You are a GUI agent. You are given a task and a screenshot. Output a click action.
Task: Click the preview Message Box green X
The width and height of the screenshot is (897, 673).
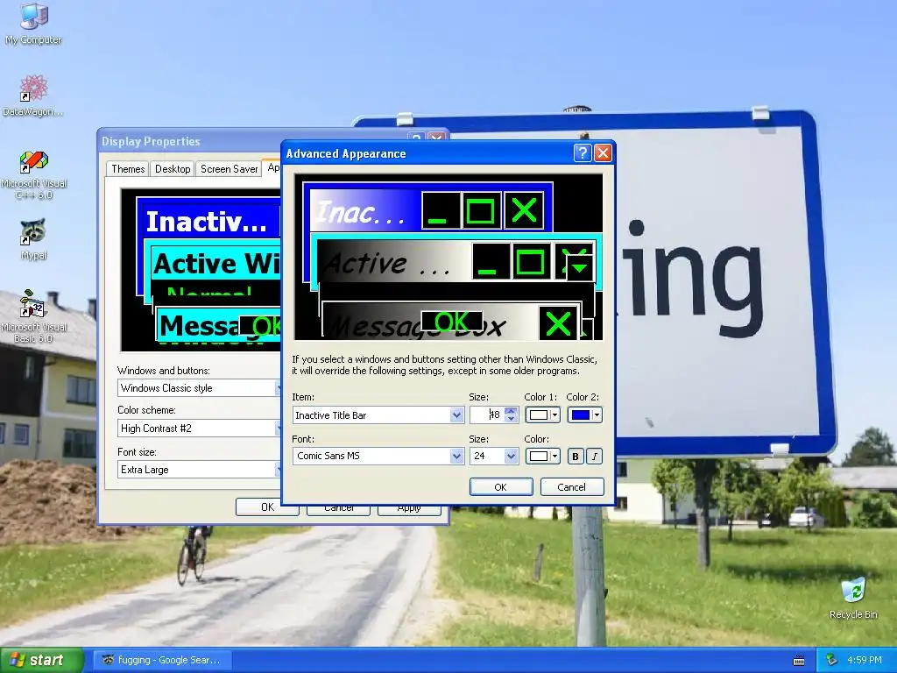click(558, 323)
